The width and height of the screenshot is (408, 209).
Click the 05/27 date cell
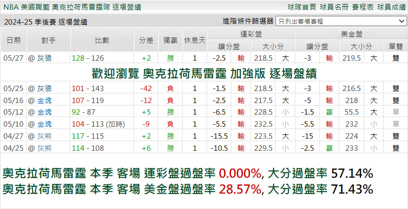(x=14, y=58)
